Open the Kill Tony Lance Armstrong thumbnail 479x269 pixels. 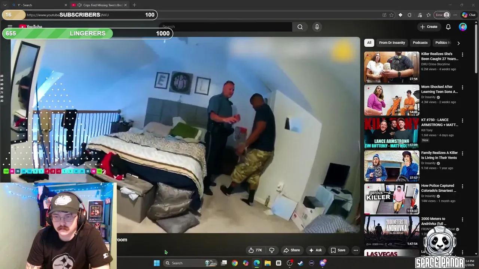tap(392, 133)
